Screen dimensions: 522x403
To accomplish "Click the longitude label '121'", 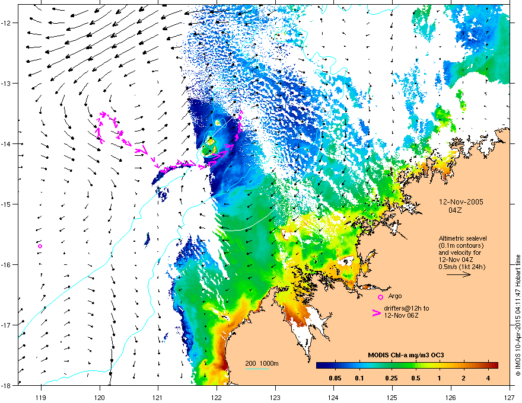I will [x=158, y=397].
